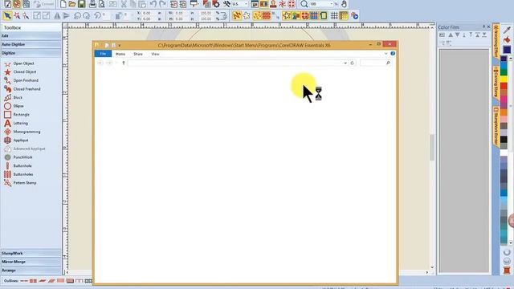Click the Select Object arrow tool
This screenshot has width=514, height=289.
click(7, 15)
